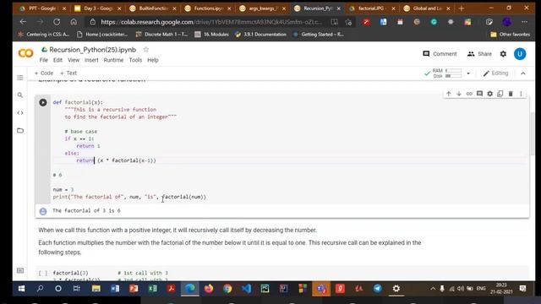This screenshot has height=304, width=541.
Task: Open a new browser tab
Action: click(x=462, y=8)
